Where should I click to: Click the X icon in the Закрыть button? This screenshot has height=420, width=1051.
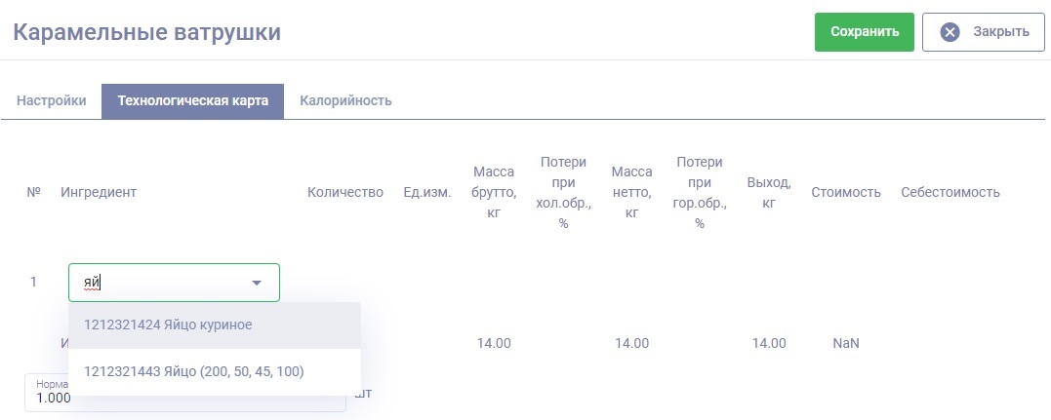point(950,32)
